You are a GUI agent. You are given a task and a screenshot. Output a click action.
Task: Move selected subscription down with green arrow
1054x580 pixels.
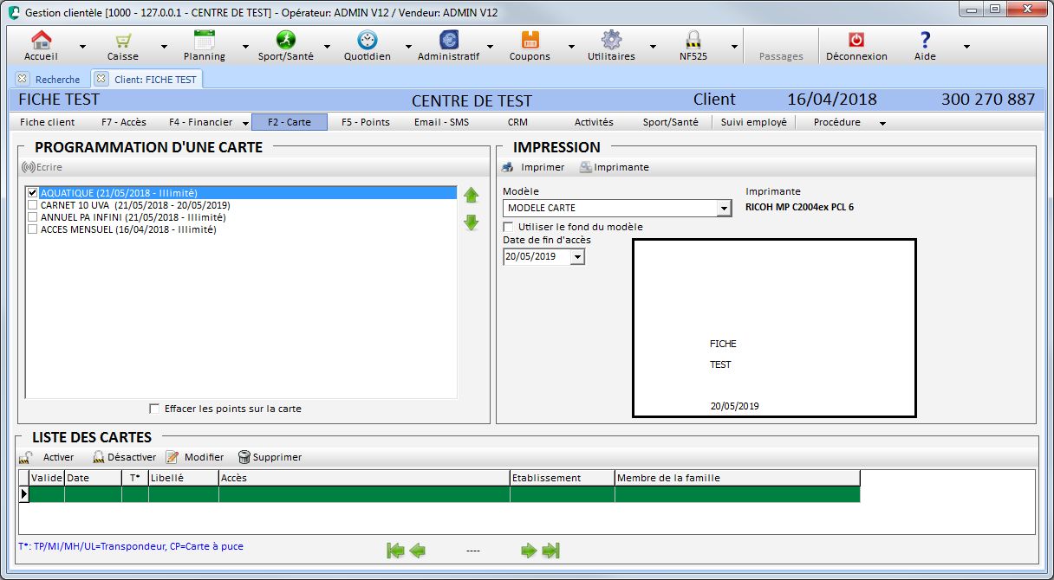pos(472,222)
